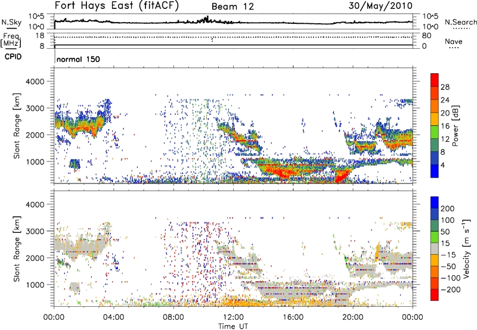Click the "28" tick on the Power colorbar

[x=445, y=87]
